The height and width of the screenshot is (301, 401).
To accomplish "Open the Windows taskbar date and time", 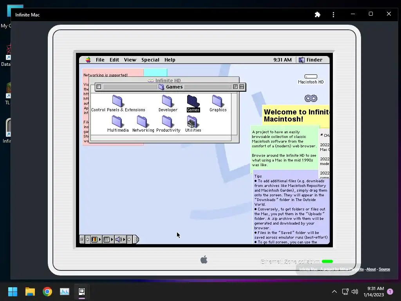I will [374, 292].
